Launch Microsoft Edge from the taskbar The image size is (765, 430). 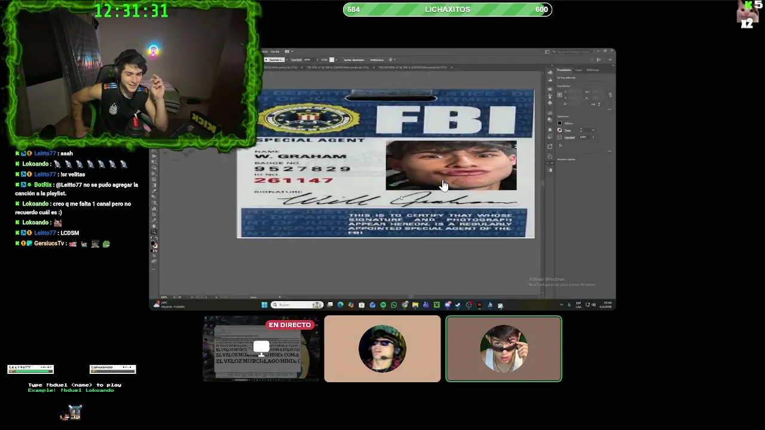click(x=341, y=305)
